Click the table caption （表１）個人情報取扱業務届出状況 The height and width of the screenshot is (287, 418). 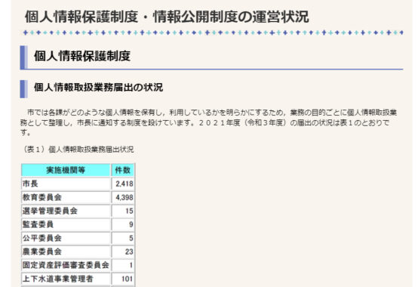coord(78,150)
